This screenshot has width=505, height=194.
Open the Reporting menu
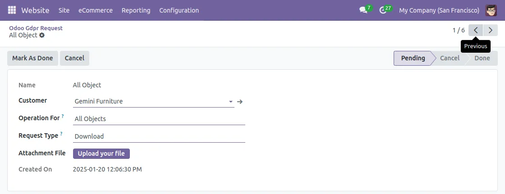click(136, 10)
